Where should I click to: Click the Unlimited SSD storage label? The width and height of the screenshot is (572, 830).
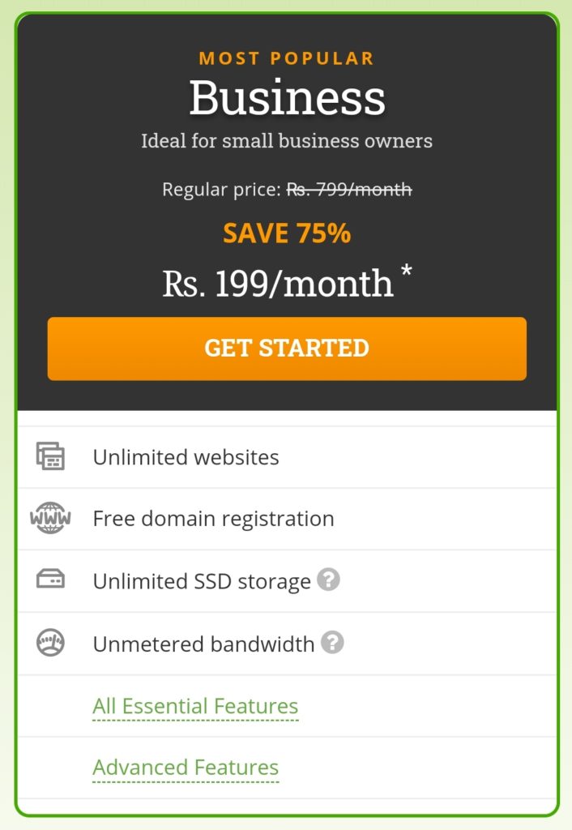click(202, 581)
